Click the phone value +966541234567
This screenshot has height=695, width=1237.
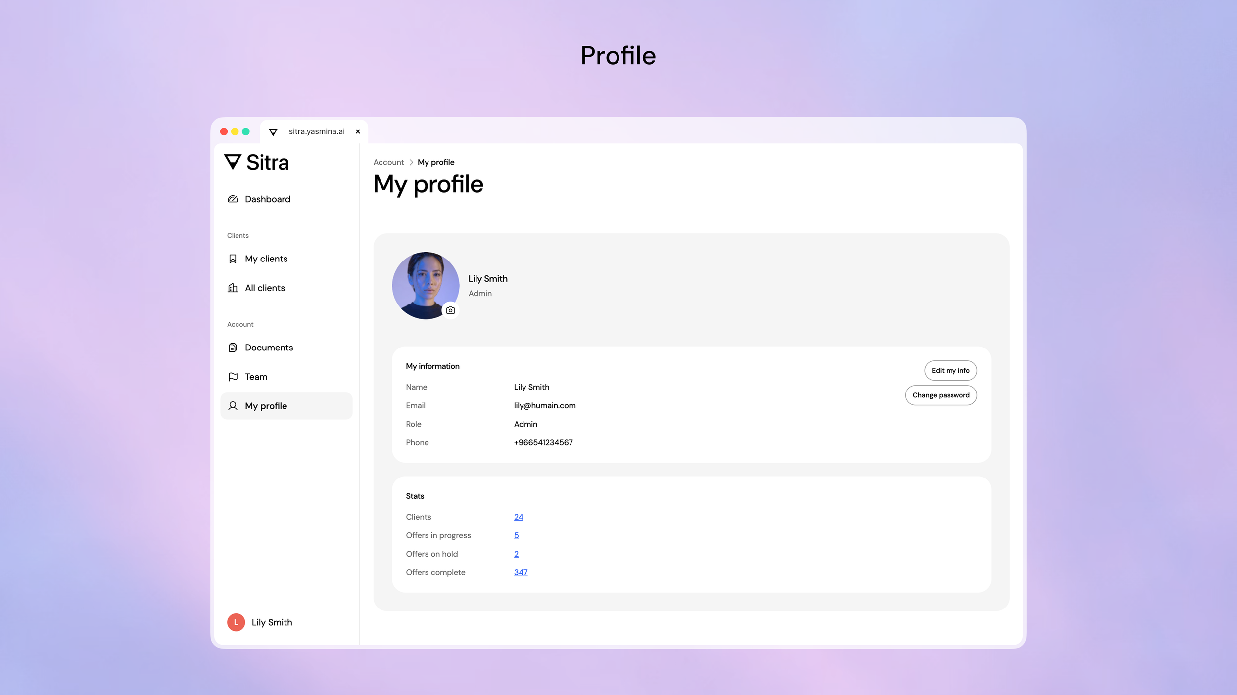pyautogui.click(x=543, y=442)
